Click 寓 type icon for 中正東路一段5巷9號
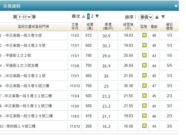 [144, 35]
